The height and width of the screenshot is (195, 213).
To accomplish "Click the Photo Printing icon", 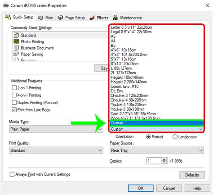I will pos(16,41).
